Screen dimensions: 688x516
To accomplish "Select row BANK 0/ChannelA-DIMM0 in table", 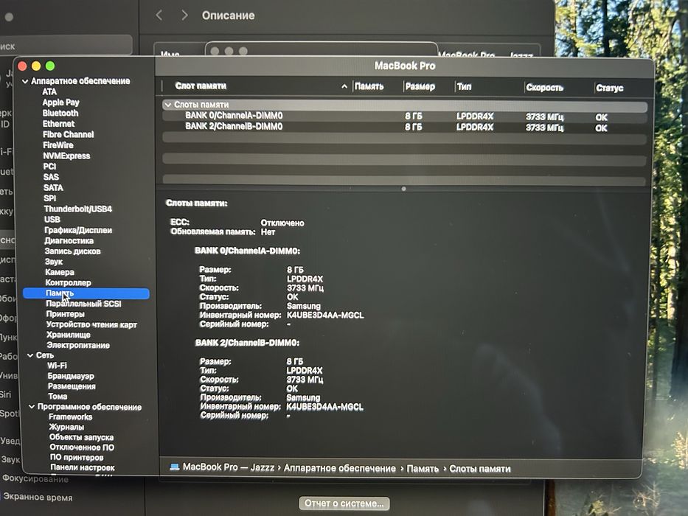I will point(405,116).
